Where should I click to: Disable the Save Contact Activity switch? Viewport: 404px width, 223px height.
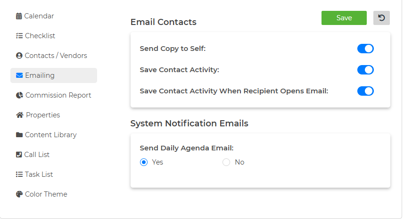(365, 70)
